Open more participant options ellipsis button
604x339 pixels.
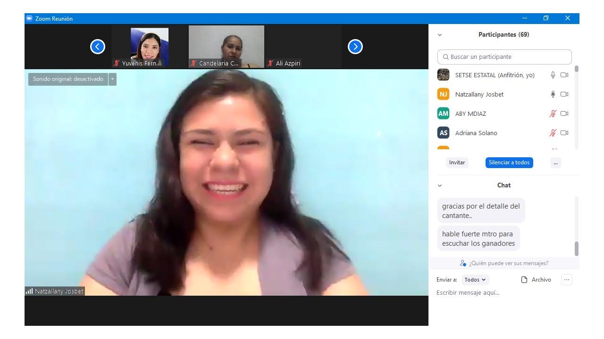(555, 162)
